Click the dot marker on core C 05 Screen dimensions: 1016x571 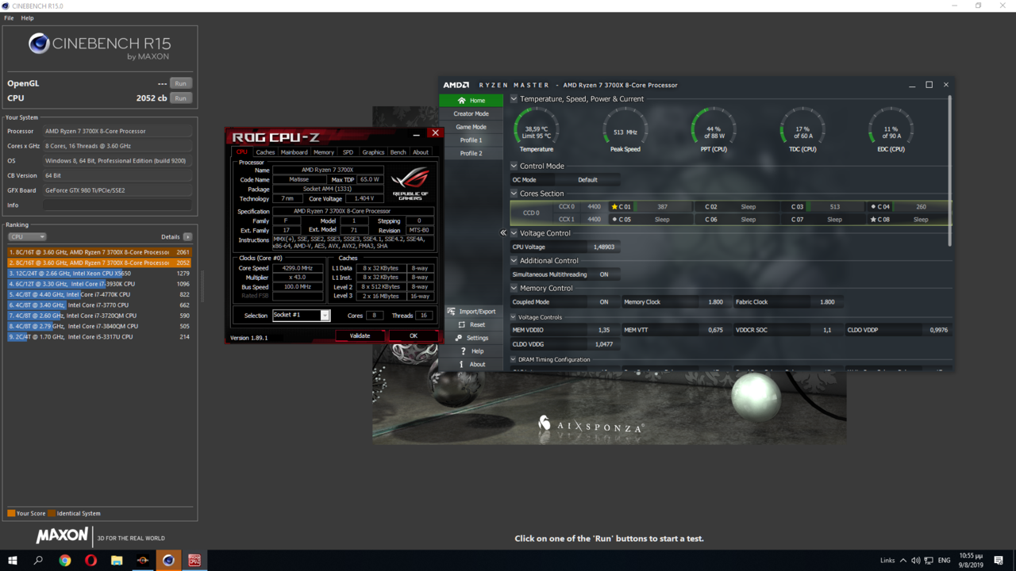[614, 220]
